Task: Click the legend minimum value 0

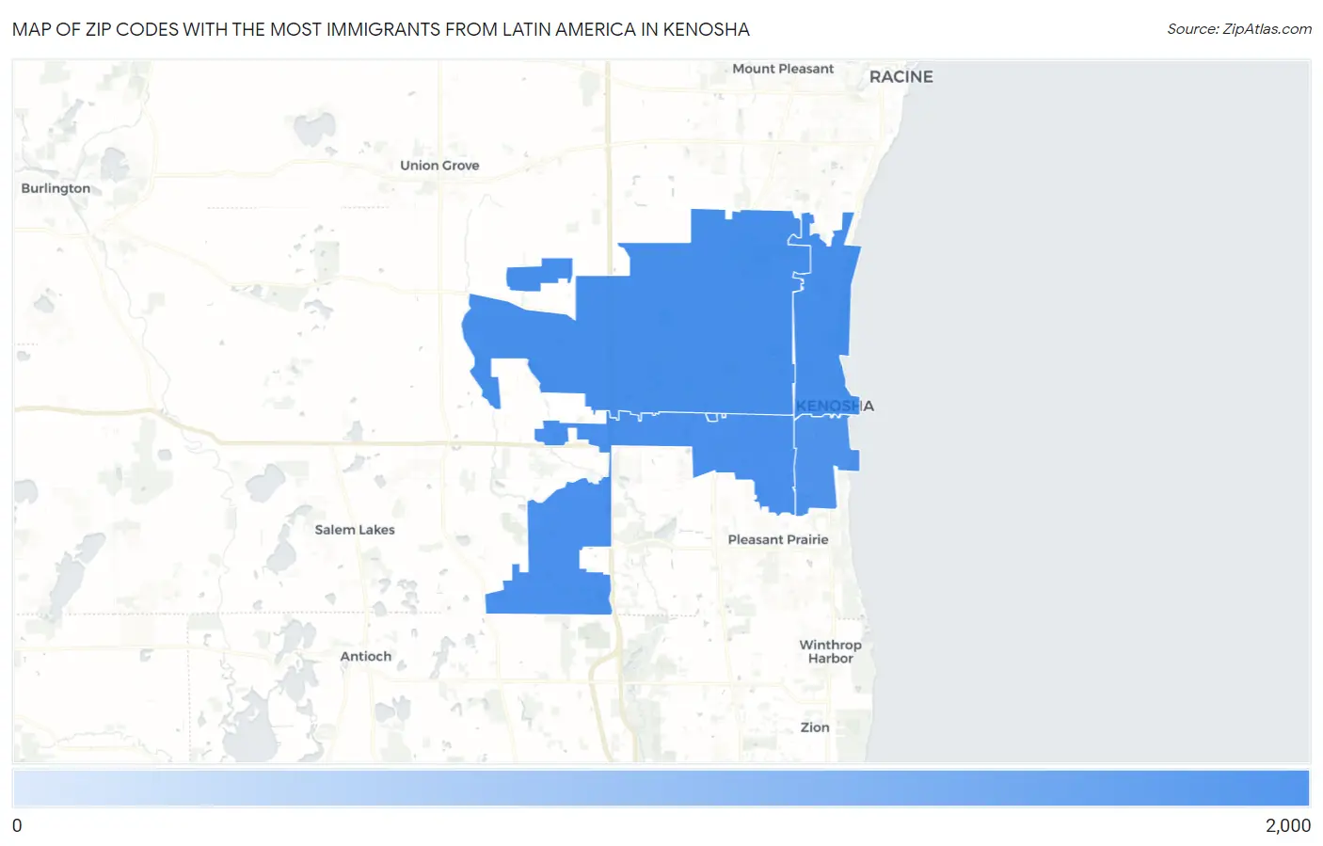Action: click(x=17, y=825)
